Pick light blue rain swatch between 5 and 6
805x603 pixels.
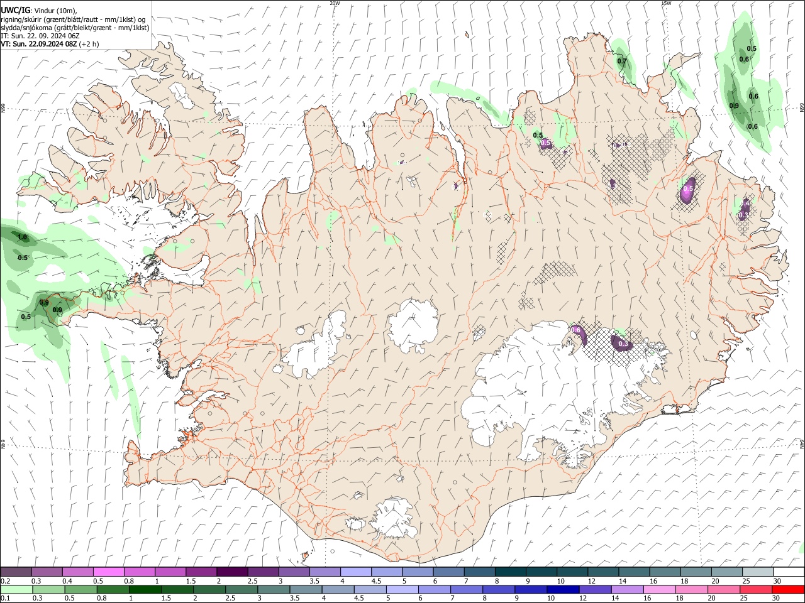click(x=402, y=590)
